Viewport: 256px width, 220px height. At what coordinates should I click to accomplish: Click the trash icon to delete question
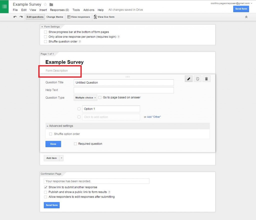[x=206, y=79]
